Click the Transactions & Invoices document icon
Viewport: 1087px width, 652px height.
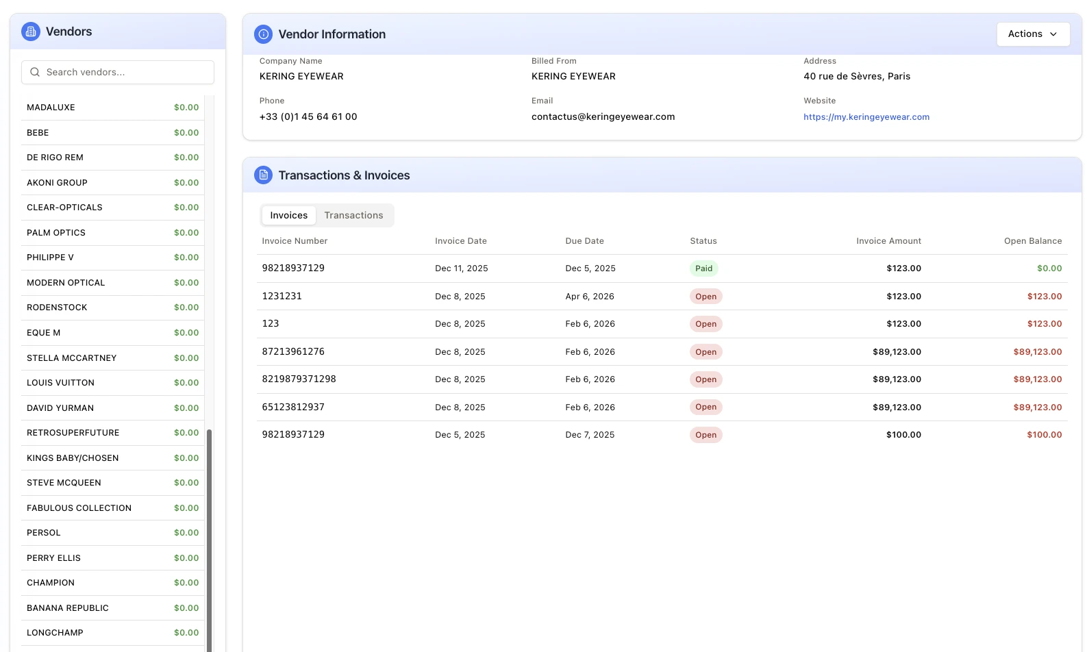pyautogui.click(x=264, y=175)
